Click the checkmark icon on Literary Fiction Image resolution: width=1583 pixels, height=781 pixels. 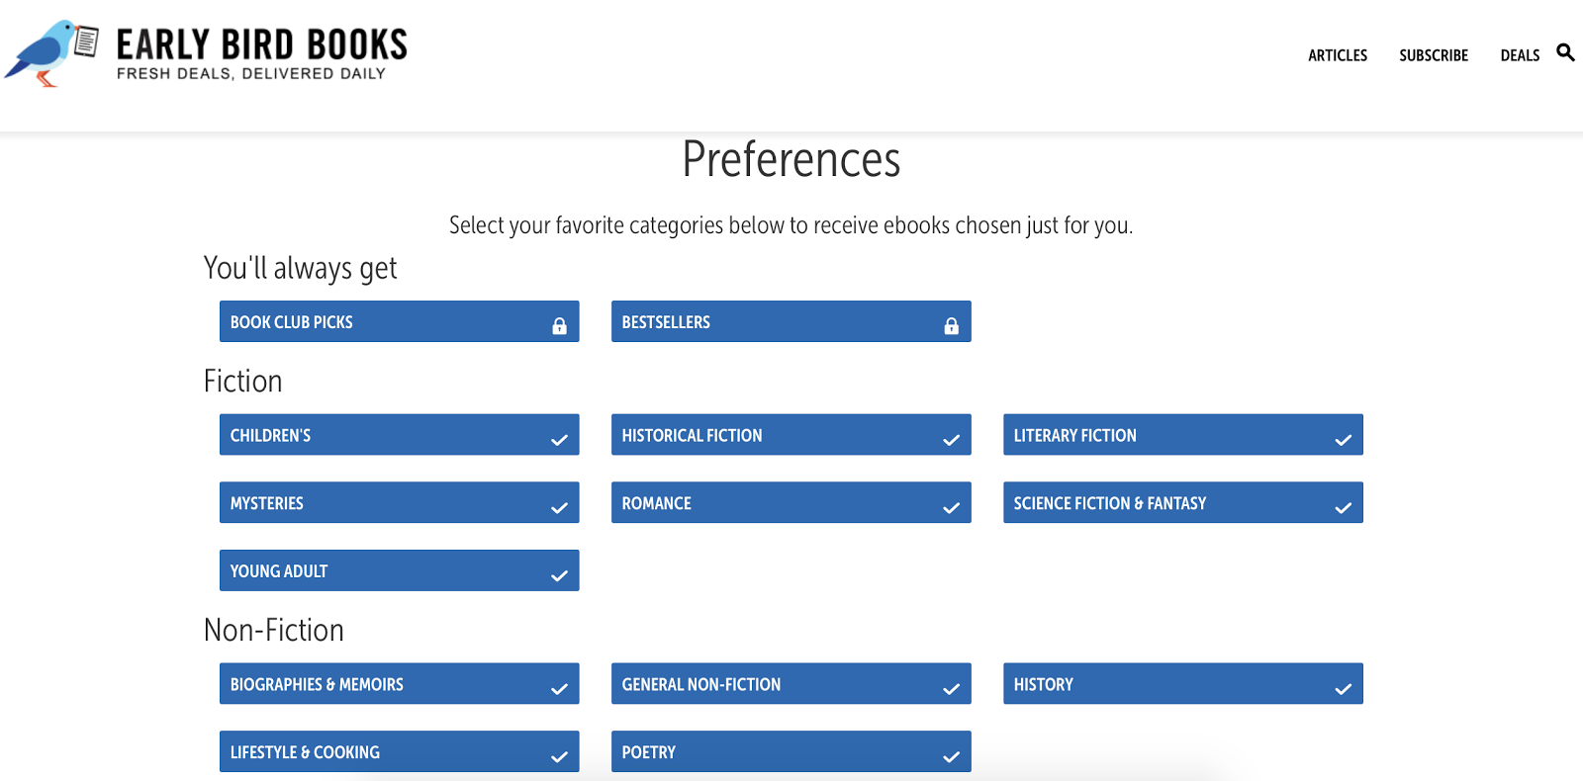pos(1343,440)
